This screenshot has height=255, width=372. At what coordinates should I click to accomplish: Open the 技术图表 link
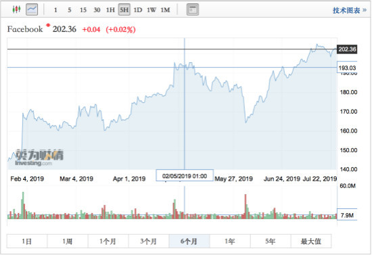(350, 10)
